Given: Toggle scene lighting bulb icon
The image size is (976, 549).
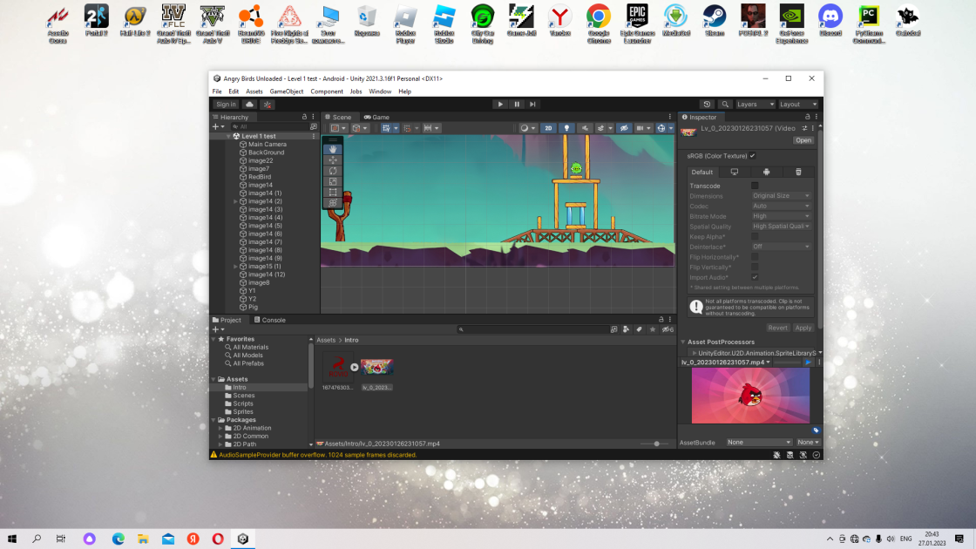Looking at the screenshot, I should [x=566, y=128].
